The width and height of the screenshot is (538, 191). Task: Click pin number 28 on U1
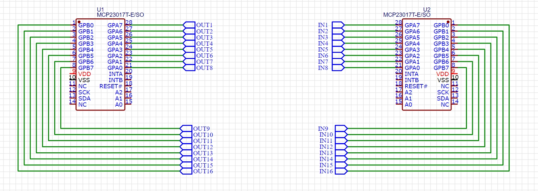tap(129, 23)
